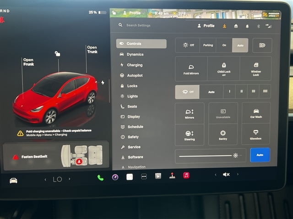Toggle Window Lock
This screenshot has height=219, width=293.
[x=256, y=69]
